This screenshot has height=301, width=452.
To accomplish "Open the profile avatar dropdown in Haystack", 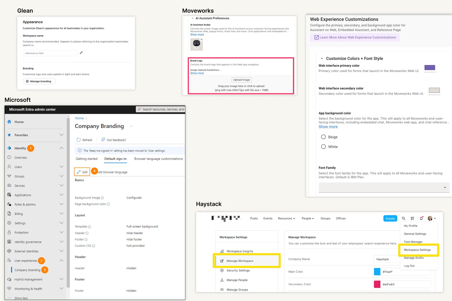I will point(432,218).
